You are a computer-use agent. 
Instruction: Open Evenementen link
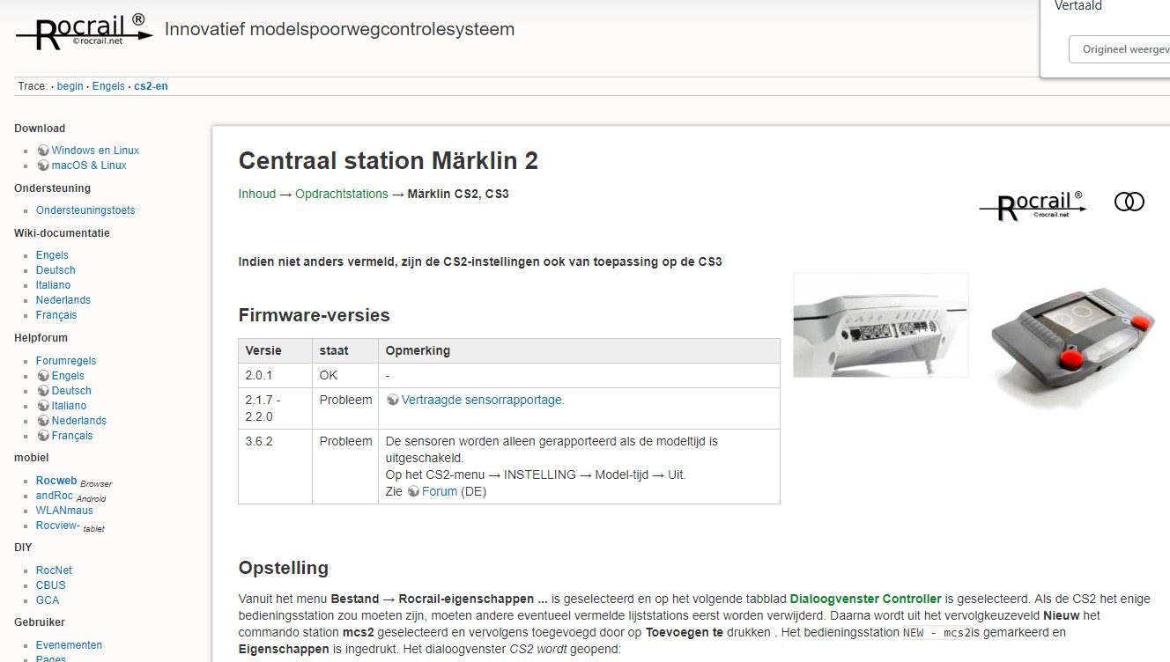[x=69, y=645]
